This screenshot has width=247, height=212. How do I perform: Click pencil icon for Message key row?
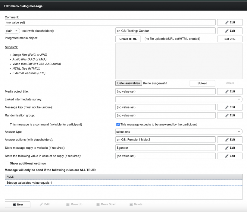tap(227, 107)
